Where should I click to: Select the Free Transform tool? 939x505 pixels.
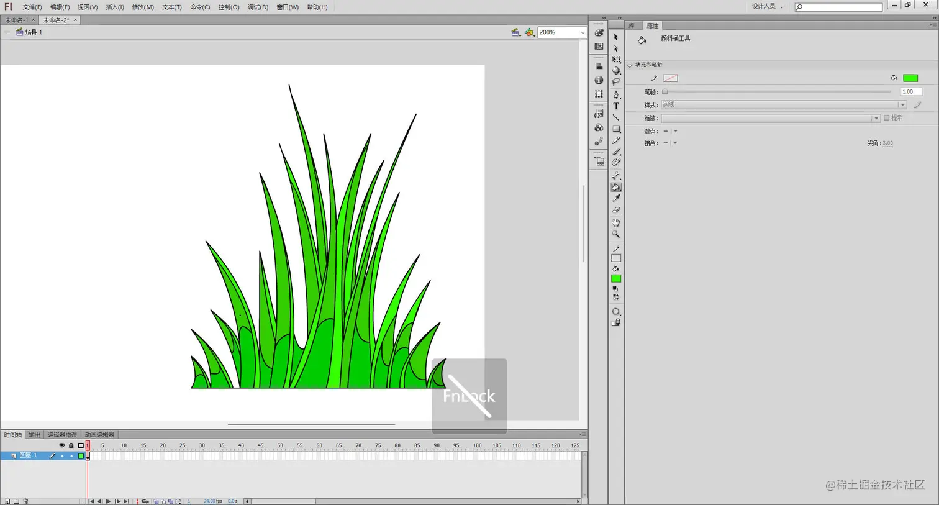pos(616,60)
